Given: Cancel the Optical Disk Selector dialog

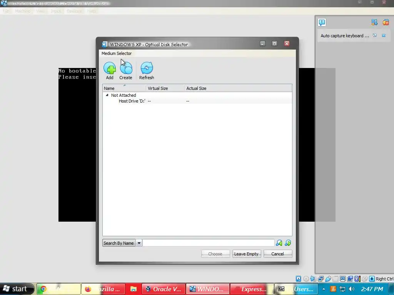Looking at the screenshot, I should [x=278, y=254].
